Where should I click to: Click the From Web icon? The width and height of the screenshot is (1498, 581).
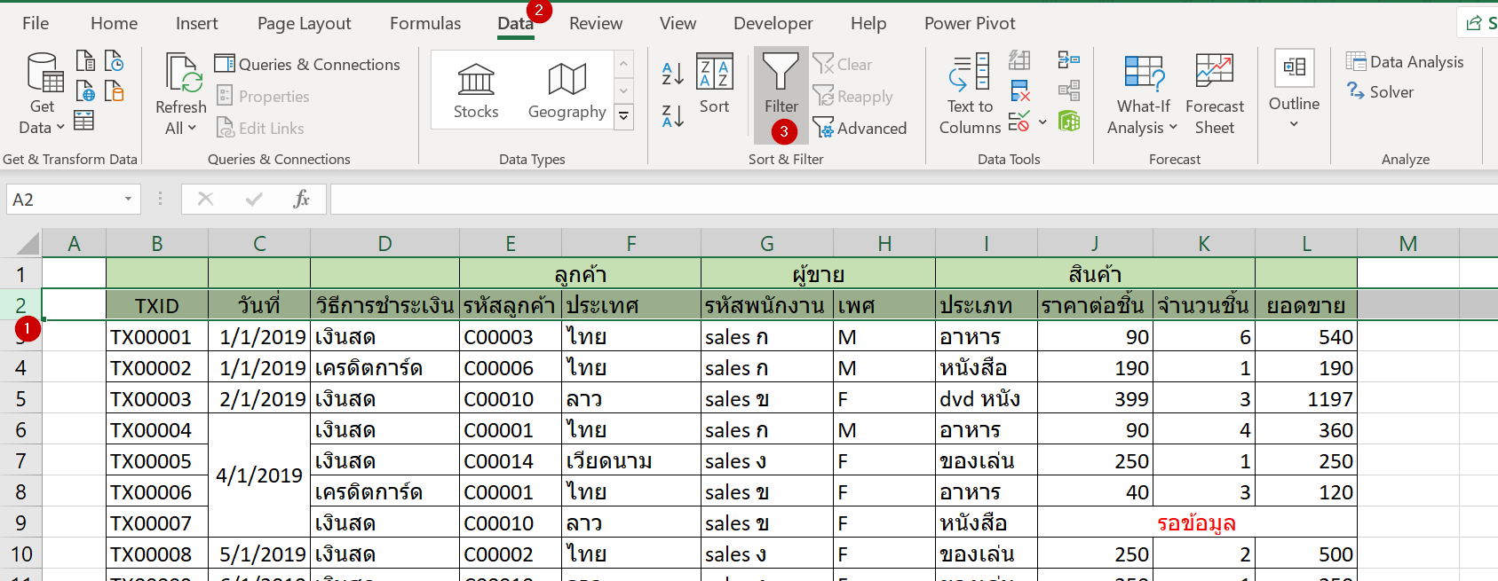pos(85,90)
